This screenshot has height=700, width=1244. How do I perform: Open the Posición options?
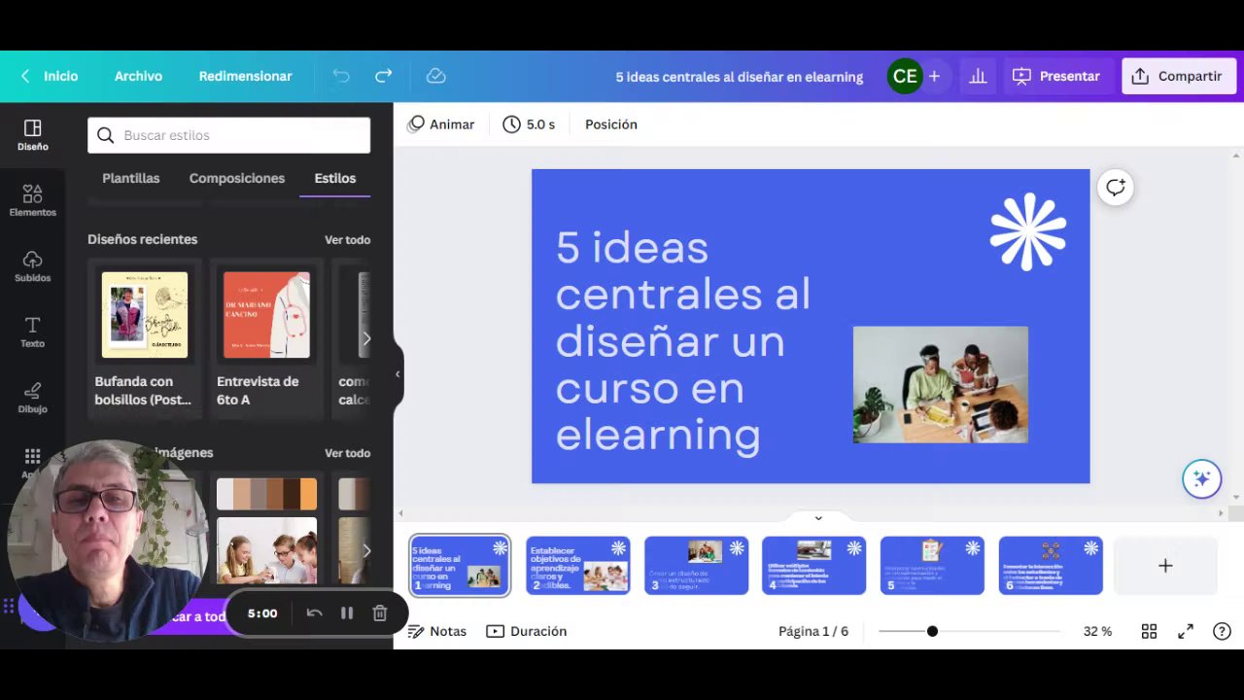610,124
